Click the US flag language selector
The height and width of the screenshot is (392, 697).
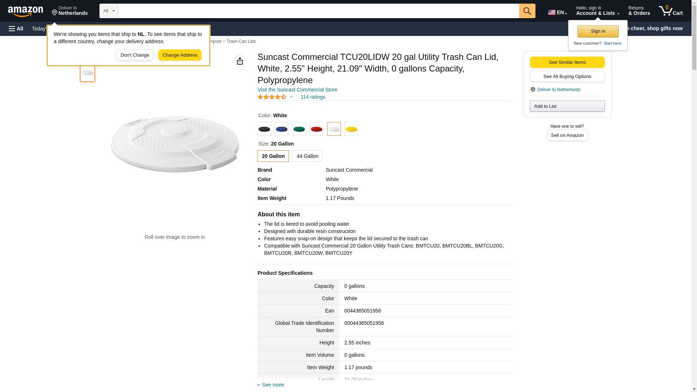[x=557, y=12]
